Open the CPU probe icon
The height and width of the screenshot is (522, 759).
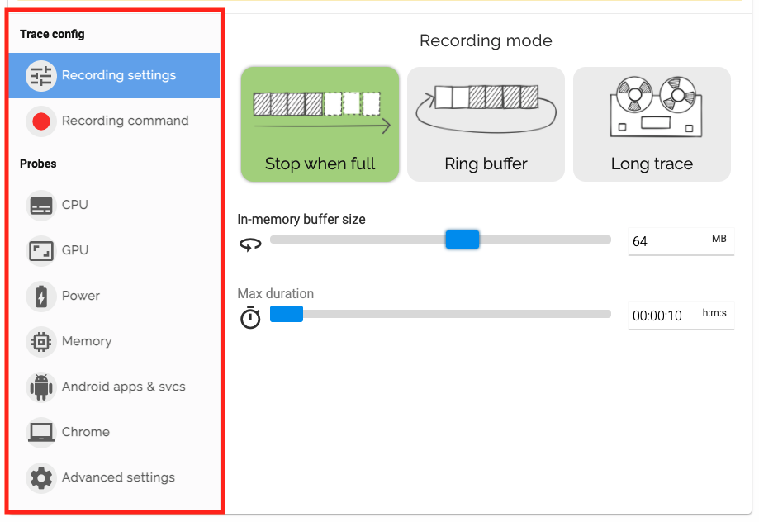(x=40, y=205)
